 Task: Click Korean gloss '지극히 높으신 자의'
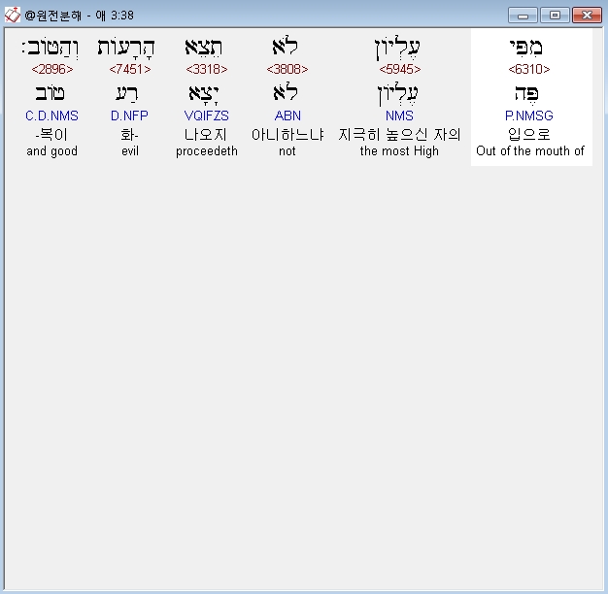pos(399,135)
